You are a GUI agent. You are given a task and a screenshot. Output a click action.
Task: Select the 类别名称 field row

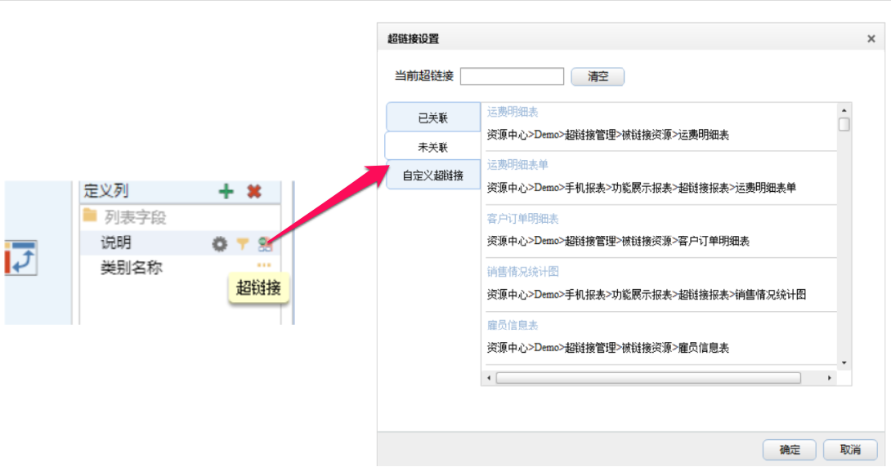[x=180, y=267]
